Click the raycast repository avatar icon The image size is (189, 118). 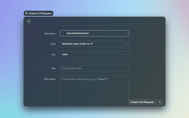tap(63, 33)
